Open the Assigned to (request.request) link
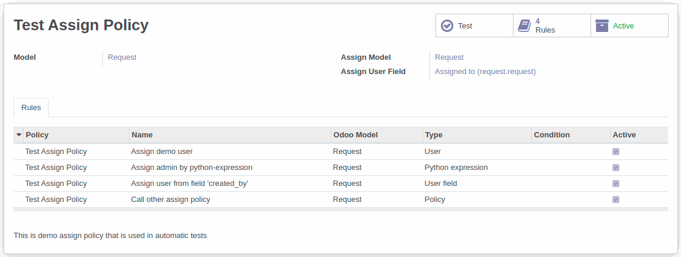681x257 pixels. (x=485, y=71)
